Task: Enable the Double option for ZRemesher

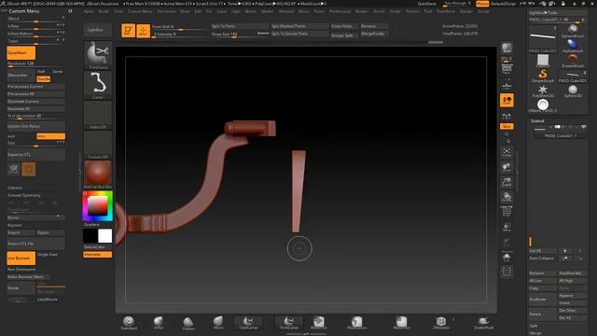Action: pos(44,78)
